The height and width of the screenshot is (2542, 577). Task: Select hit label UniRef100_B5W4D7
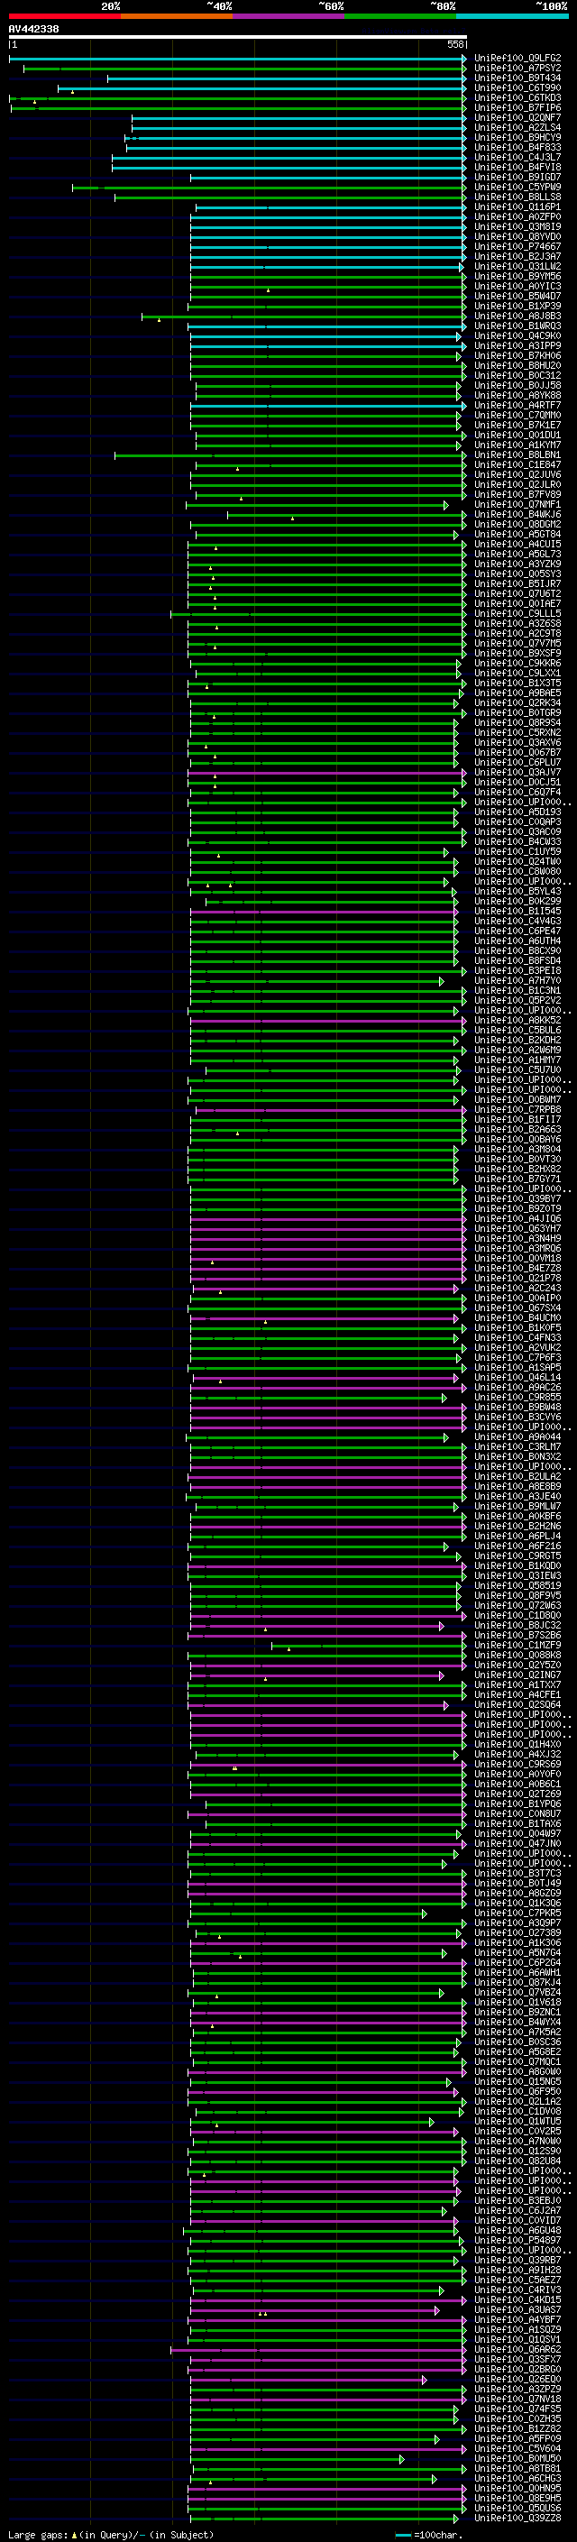coord(517,296)
